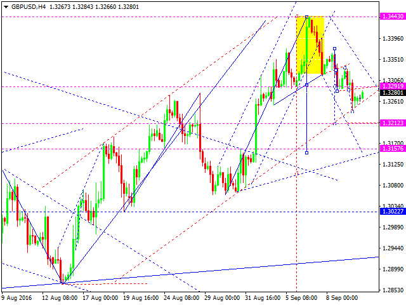This screenshot has width=406, height=305.
Task: Select the magenta 1.32123 price label
Action: (x=393, y=123)
